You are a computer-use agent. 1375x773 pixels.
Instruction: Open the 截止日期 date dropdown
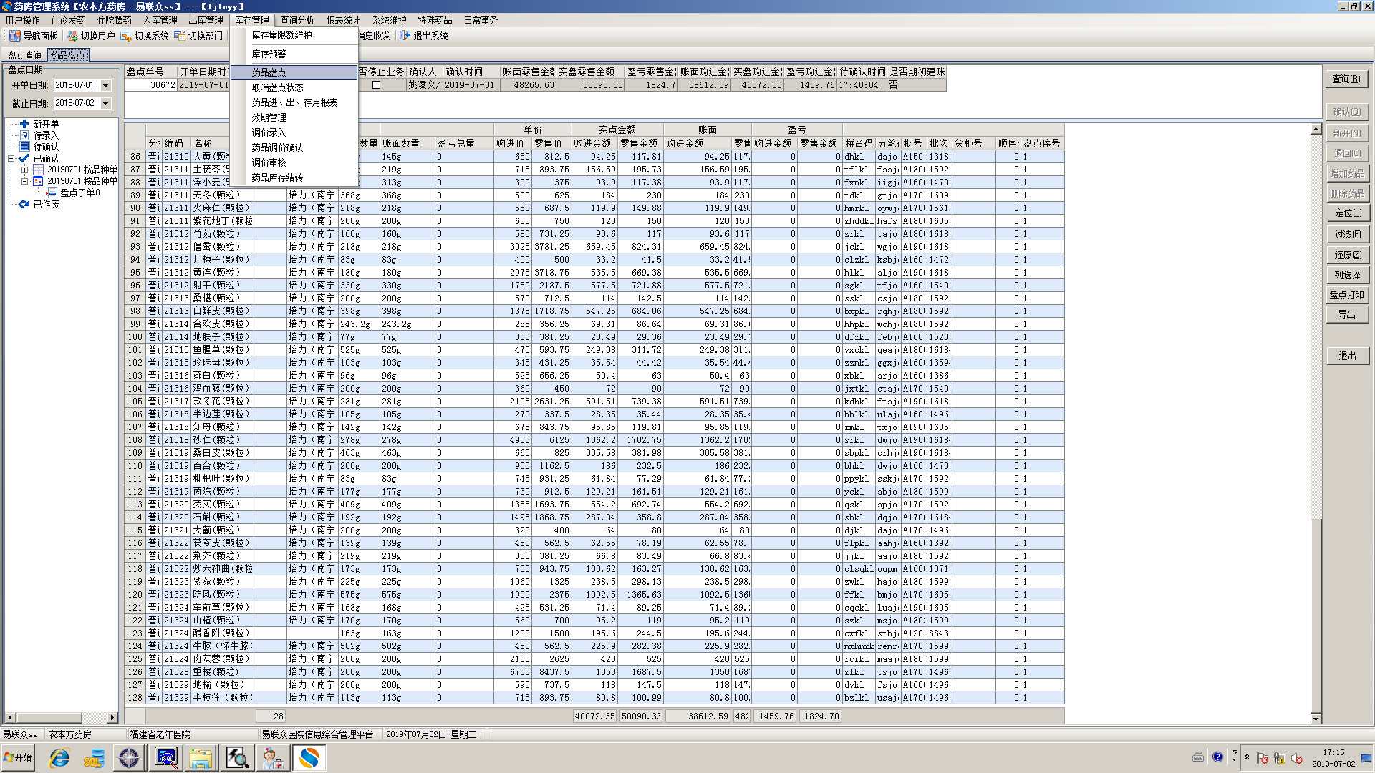pos(106,104)
